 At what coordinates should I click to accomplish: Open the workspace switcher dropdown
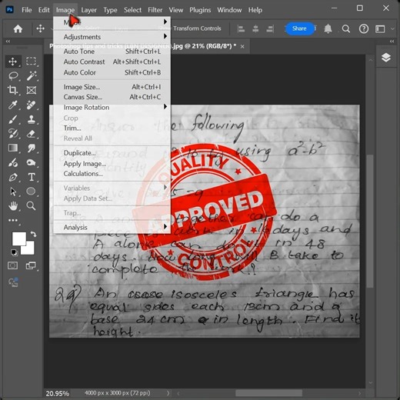point(382,28)
